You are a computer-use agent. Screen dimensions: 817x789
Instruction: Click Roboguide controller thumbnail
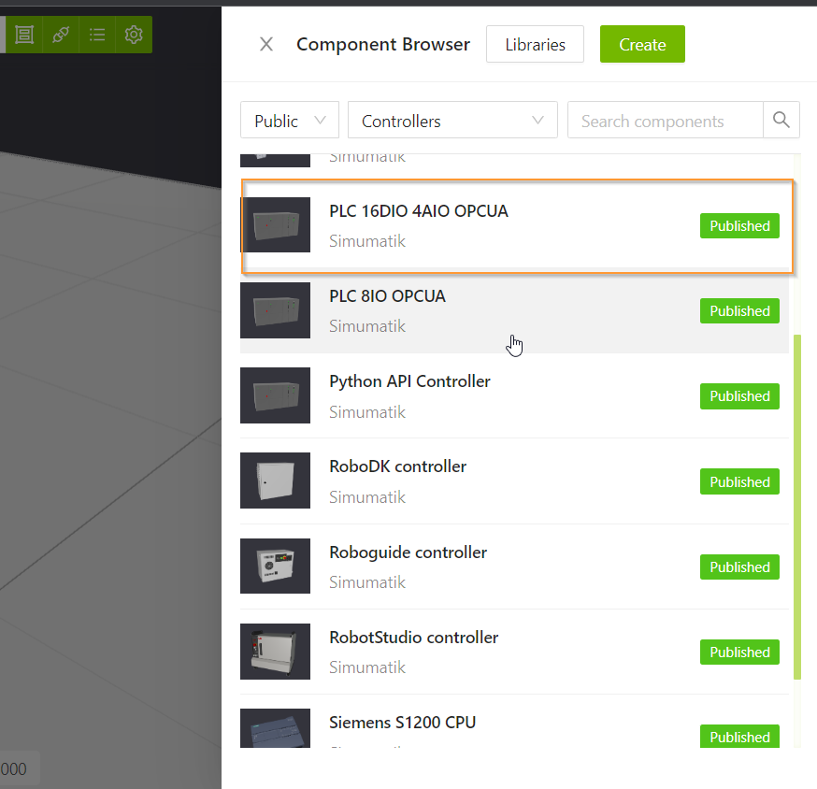pyautogui.click(x=275, y=566)
